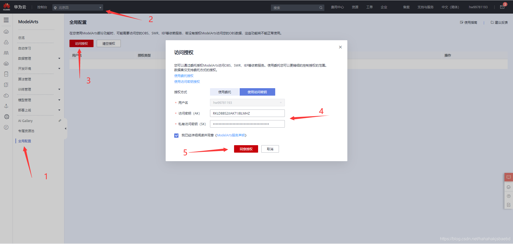
Task: Open 自动学习 in sidebar
Action: [x=25, y=48]
